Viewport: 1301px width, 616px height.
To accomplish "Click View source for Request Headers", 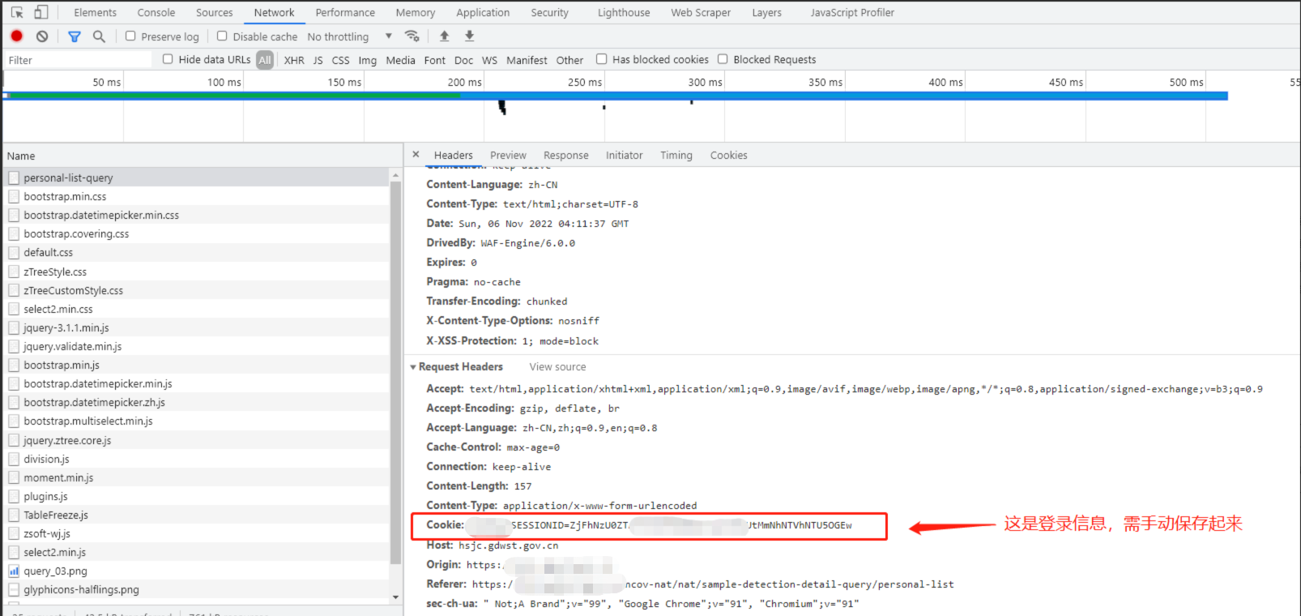I will pyautogui.click(x=557, y=367).
